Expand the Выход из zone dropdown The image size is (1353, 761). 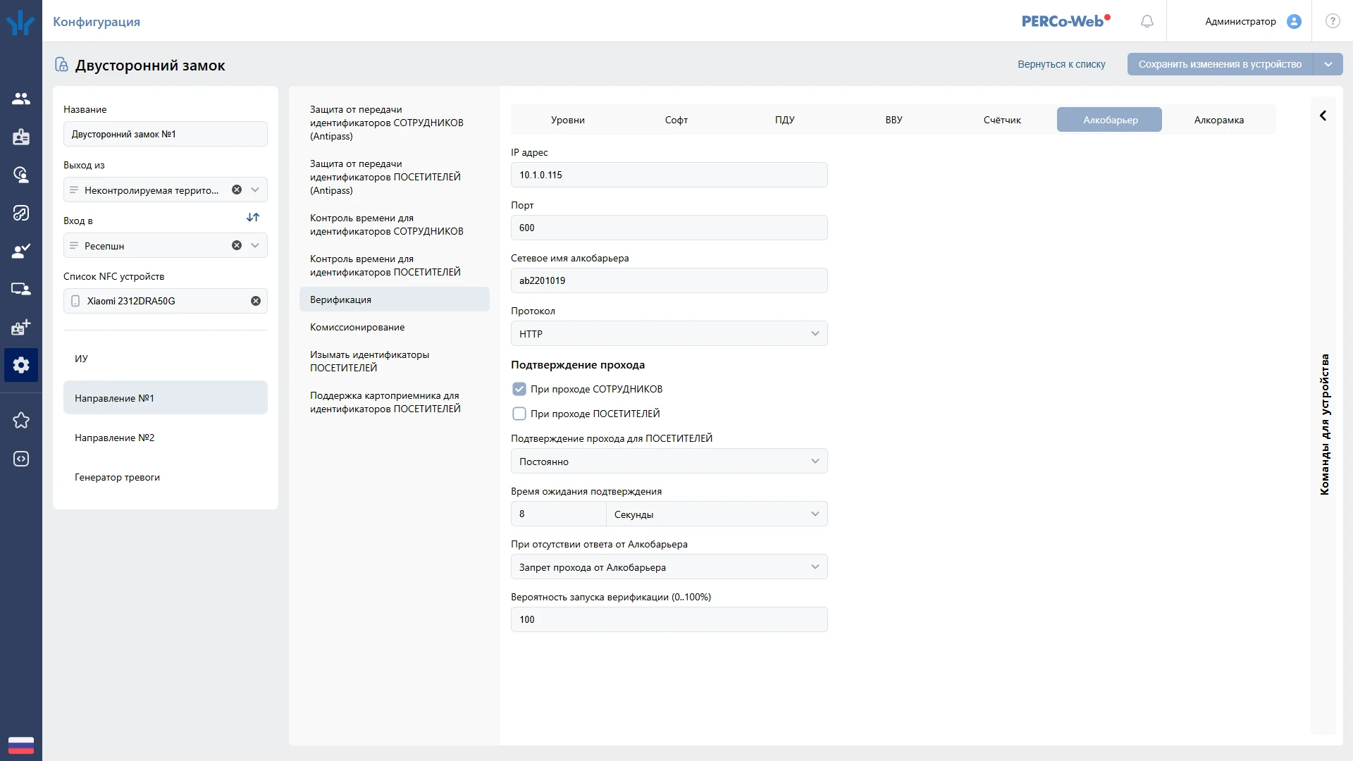tap(255, 190)
